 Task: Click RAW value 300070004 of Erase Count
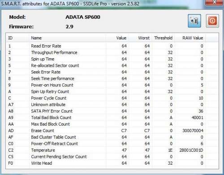(x=193, y=131)
